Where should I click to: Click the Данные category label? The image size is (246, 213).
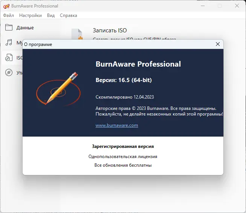pos(25,28)
